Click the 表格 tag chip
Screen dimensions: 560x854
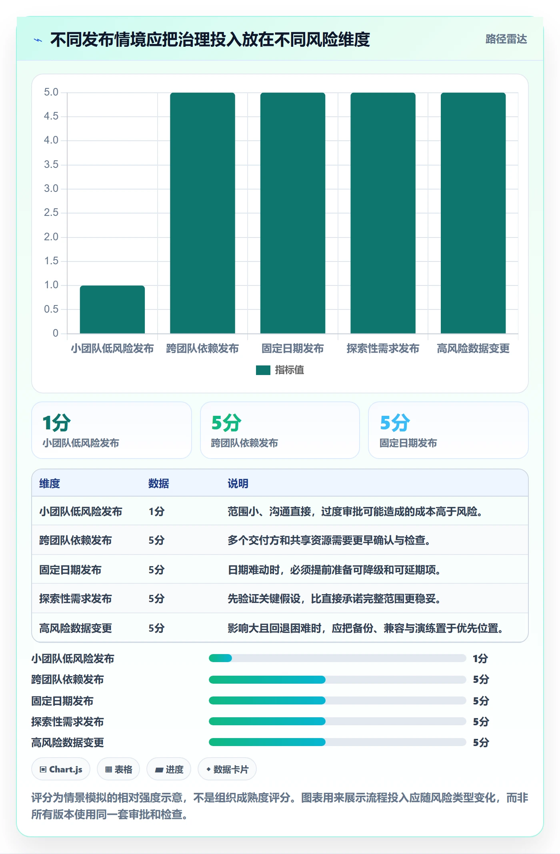pyautogui.click(x=118, y=769)
